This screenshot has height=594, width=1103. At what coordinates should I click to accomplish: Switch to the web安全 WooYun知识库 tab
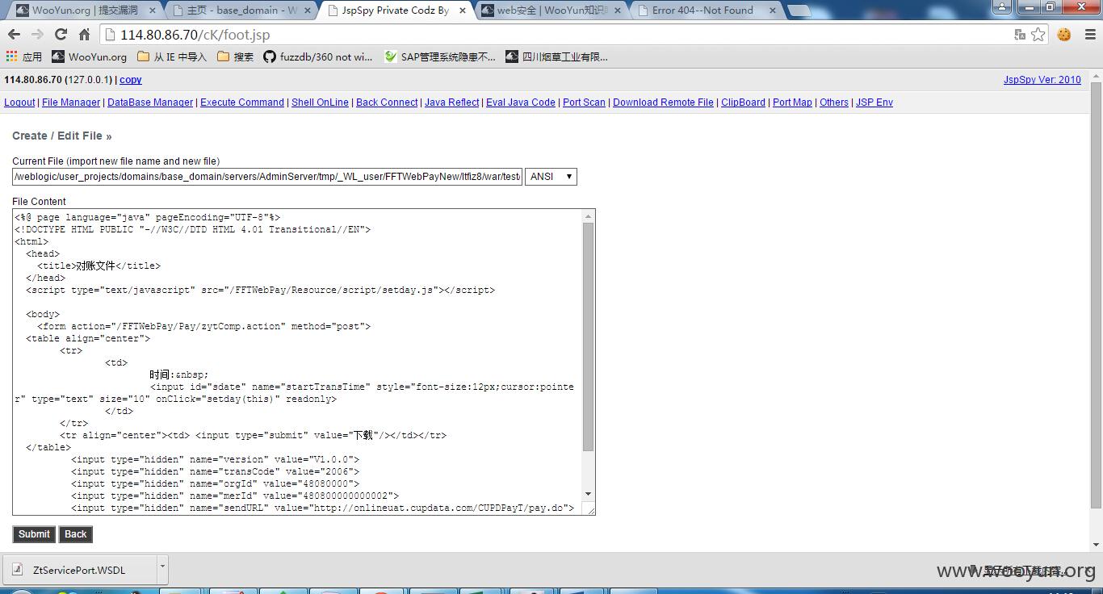552,10
